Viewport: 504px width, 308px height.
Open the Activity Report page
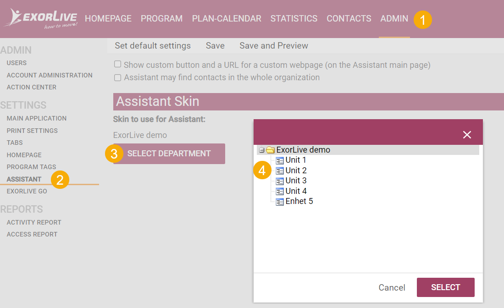point(34,222)
